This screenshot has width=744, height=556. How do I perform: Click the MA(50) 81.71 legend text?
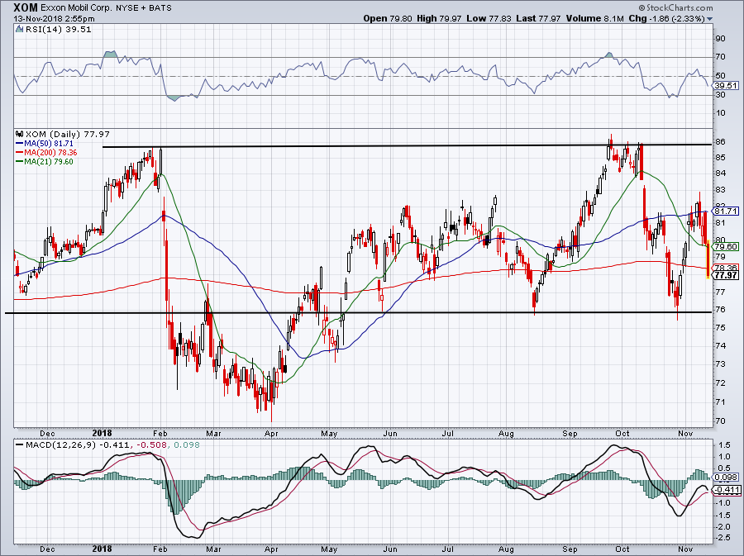point(49,144)
